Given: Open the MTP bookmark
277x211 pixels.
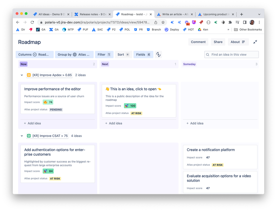Looking at the screenshot, I should (68, 29).
